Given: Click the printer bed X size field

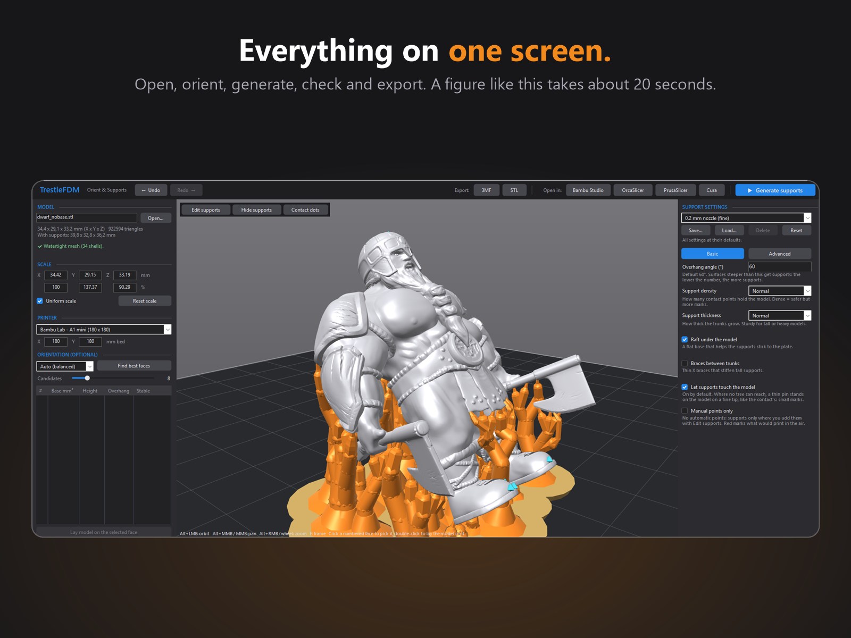Looking at the screenshot, I should (56, 341).
